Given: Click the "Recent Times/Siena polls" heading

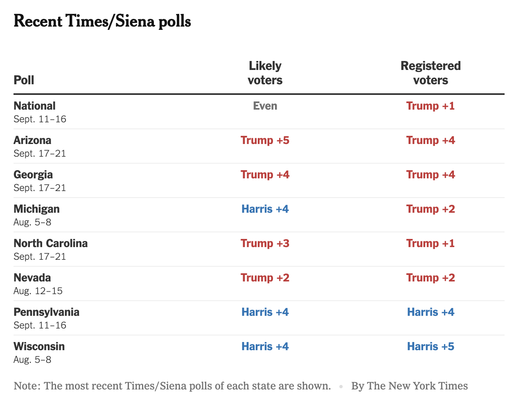Looking at the screenshot, I should [102, 21].
